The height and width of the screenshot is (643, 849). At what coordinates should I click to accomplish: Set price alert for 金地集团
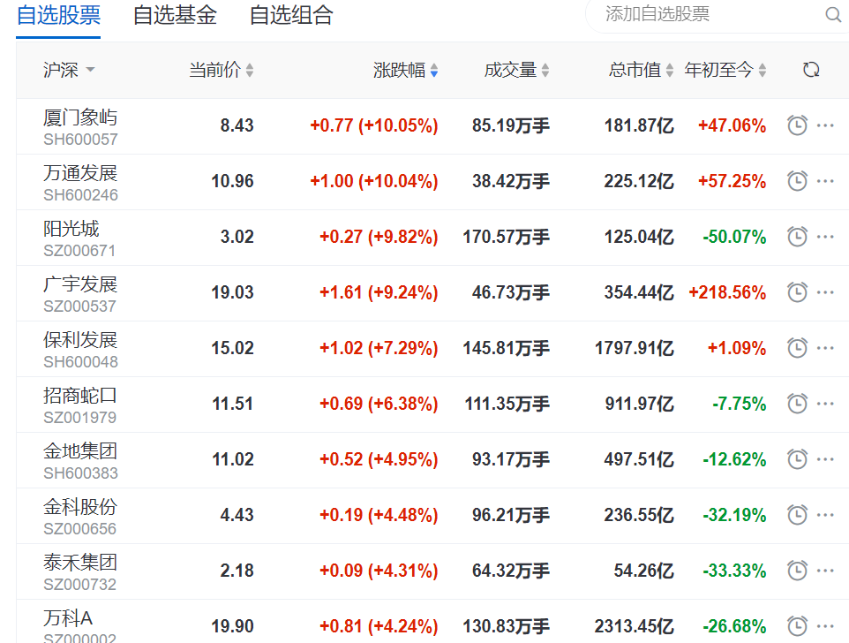pyautogui.click(x=797, y=459)
